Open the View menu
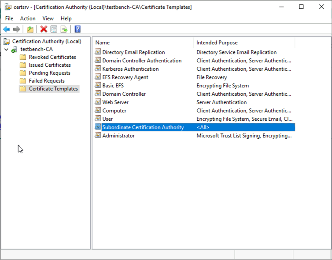Viewport: 332px width, 260px height. (x=48, y=18)
